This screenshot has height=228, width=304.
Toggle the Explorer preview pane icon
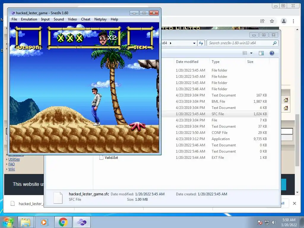click(261, 53)
